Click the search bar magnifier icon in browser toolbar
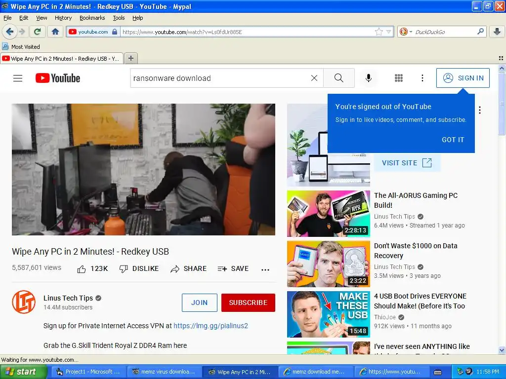This screenshot has width=506, height=379. (480, 32)
